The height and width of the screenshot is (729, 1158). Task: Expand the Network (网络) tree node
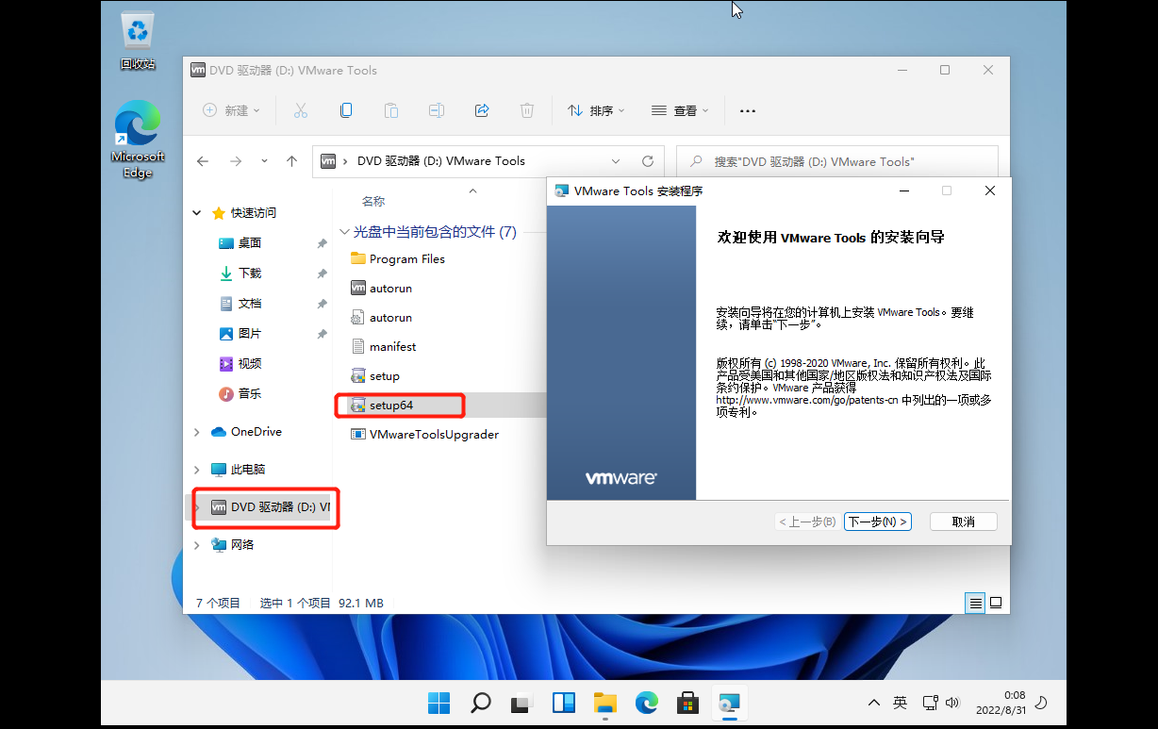click(x=197, y=545)
